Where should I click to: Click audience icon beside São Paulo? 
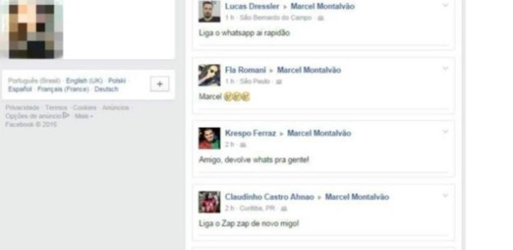[x=279, y=82]
